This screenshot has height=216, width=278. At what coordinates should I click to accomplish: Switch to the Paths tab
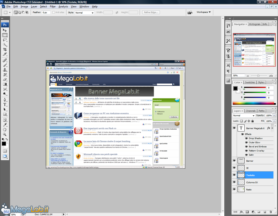click(x=261, y=111)
